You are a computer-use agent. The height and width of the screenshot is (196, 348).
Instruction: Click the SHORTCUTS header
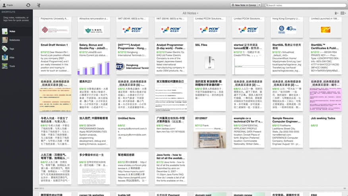click(8, 12)
